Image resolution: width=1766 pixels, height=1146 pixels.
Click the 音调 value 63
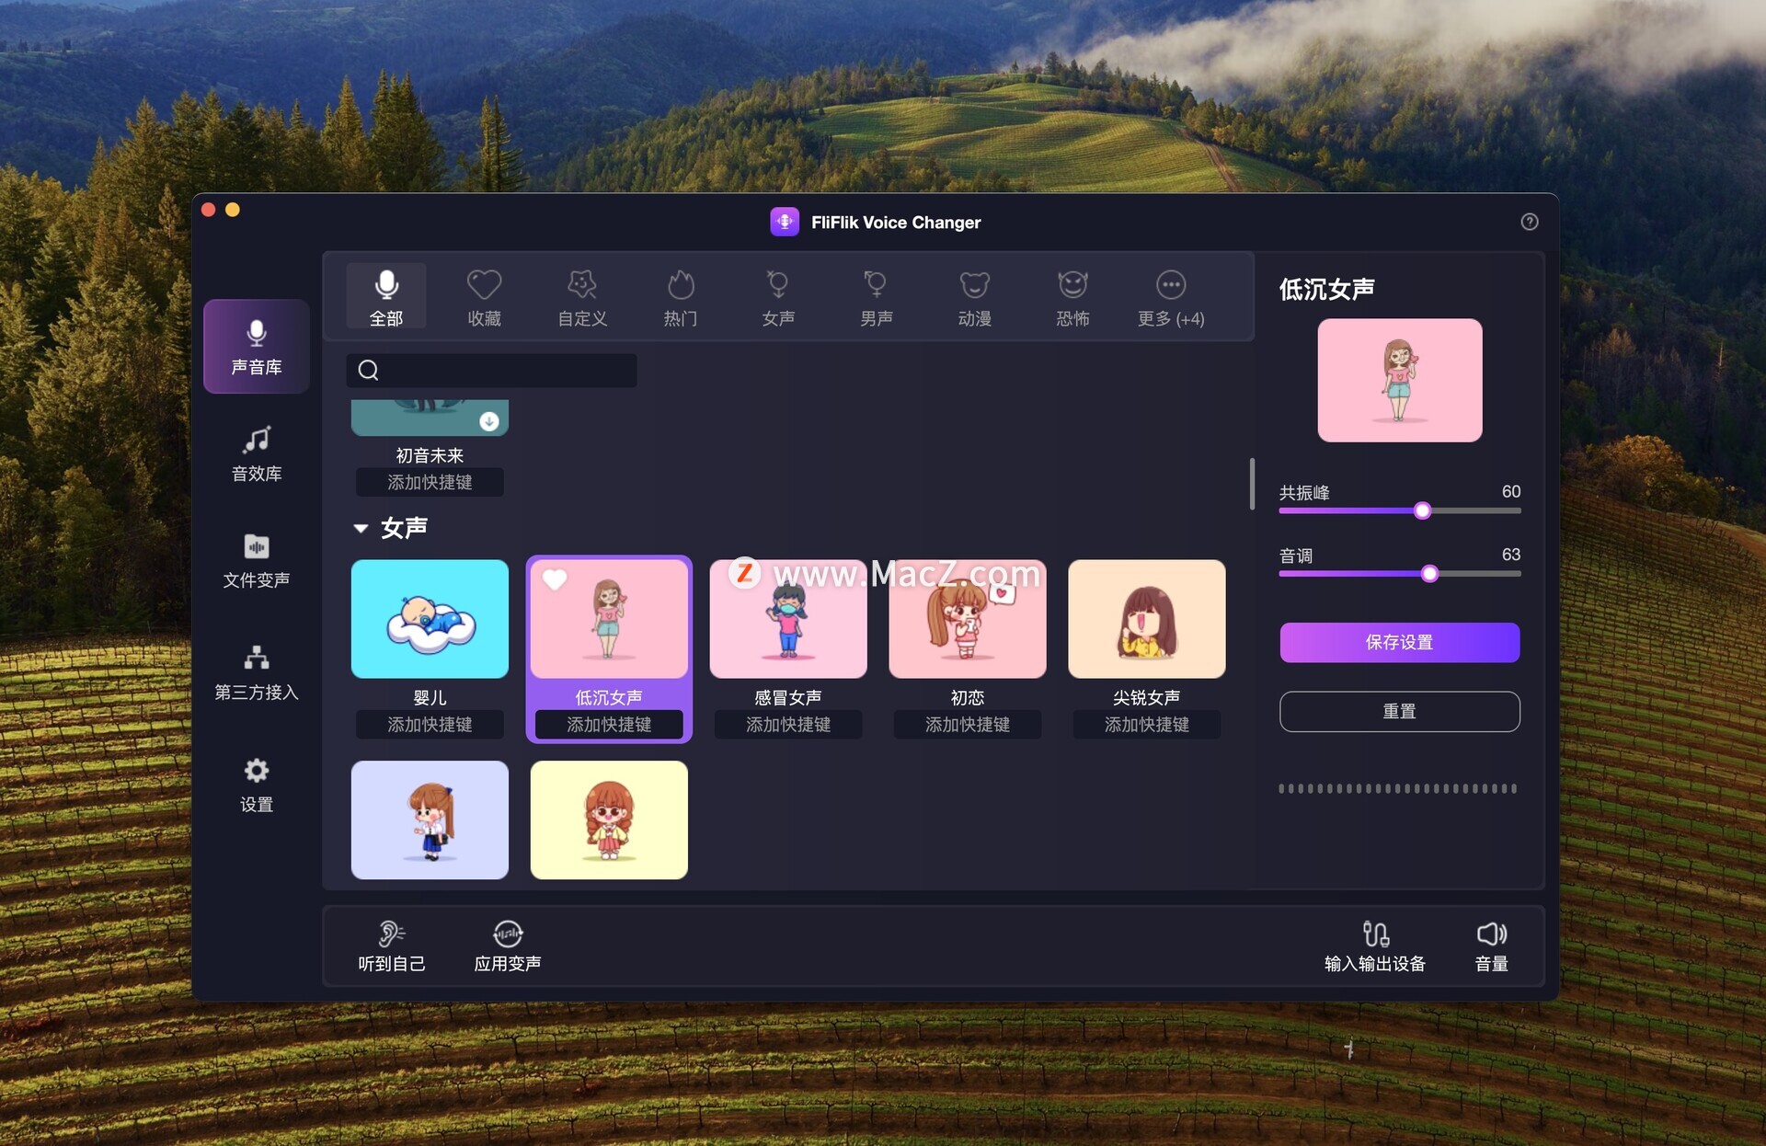1511,555
